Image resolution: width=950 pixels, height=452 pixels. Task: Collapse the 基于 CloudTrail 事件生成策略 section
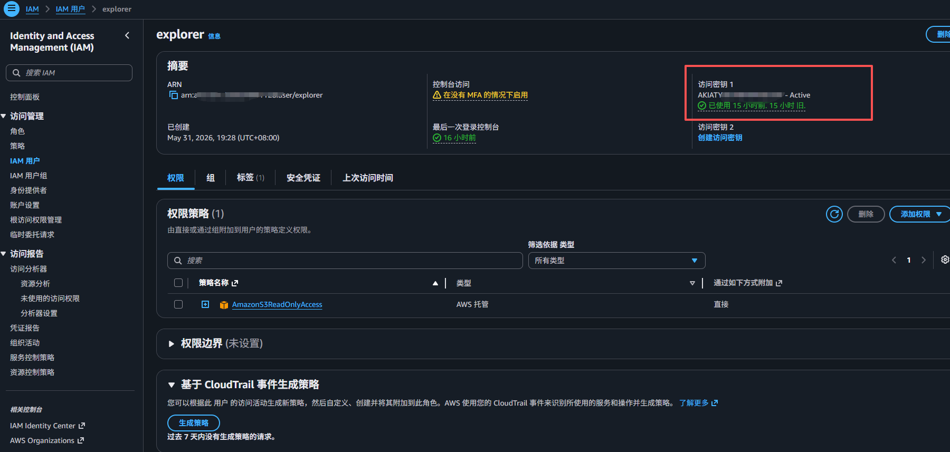point(171,385)
